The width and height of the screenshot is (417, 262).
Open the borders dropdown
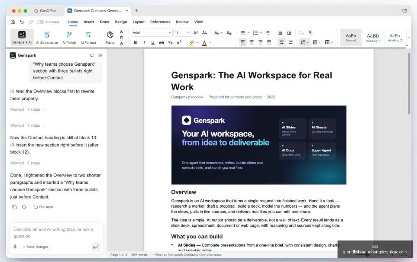pos(329,43)
